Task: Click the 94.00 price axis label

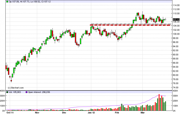Action: point(176,46)
